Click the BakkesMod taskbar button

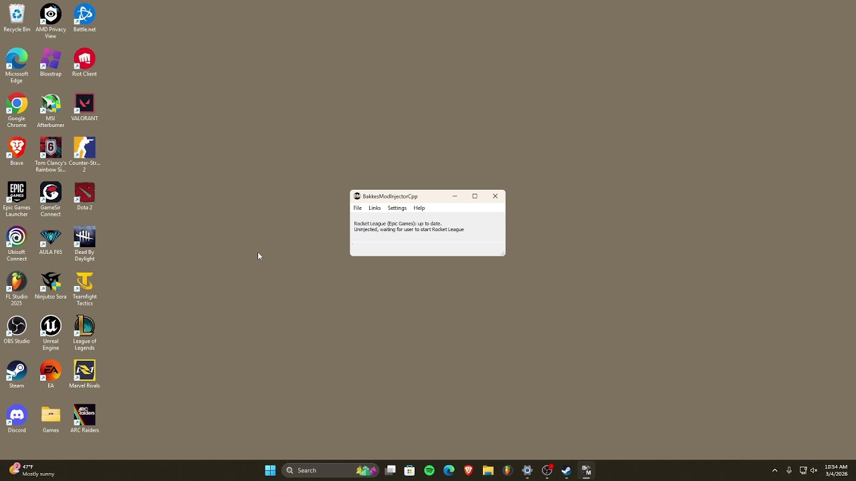pyautogui.click(x=586, y=470)
